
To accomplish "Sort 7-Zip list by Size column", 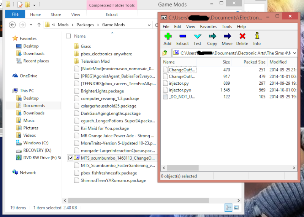I will pos(214,62).
